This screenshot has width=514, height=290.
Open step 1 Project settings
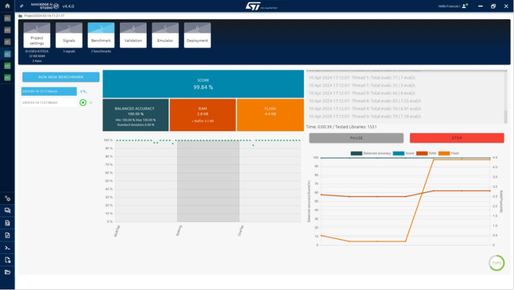pos(37,35)
